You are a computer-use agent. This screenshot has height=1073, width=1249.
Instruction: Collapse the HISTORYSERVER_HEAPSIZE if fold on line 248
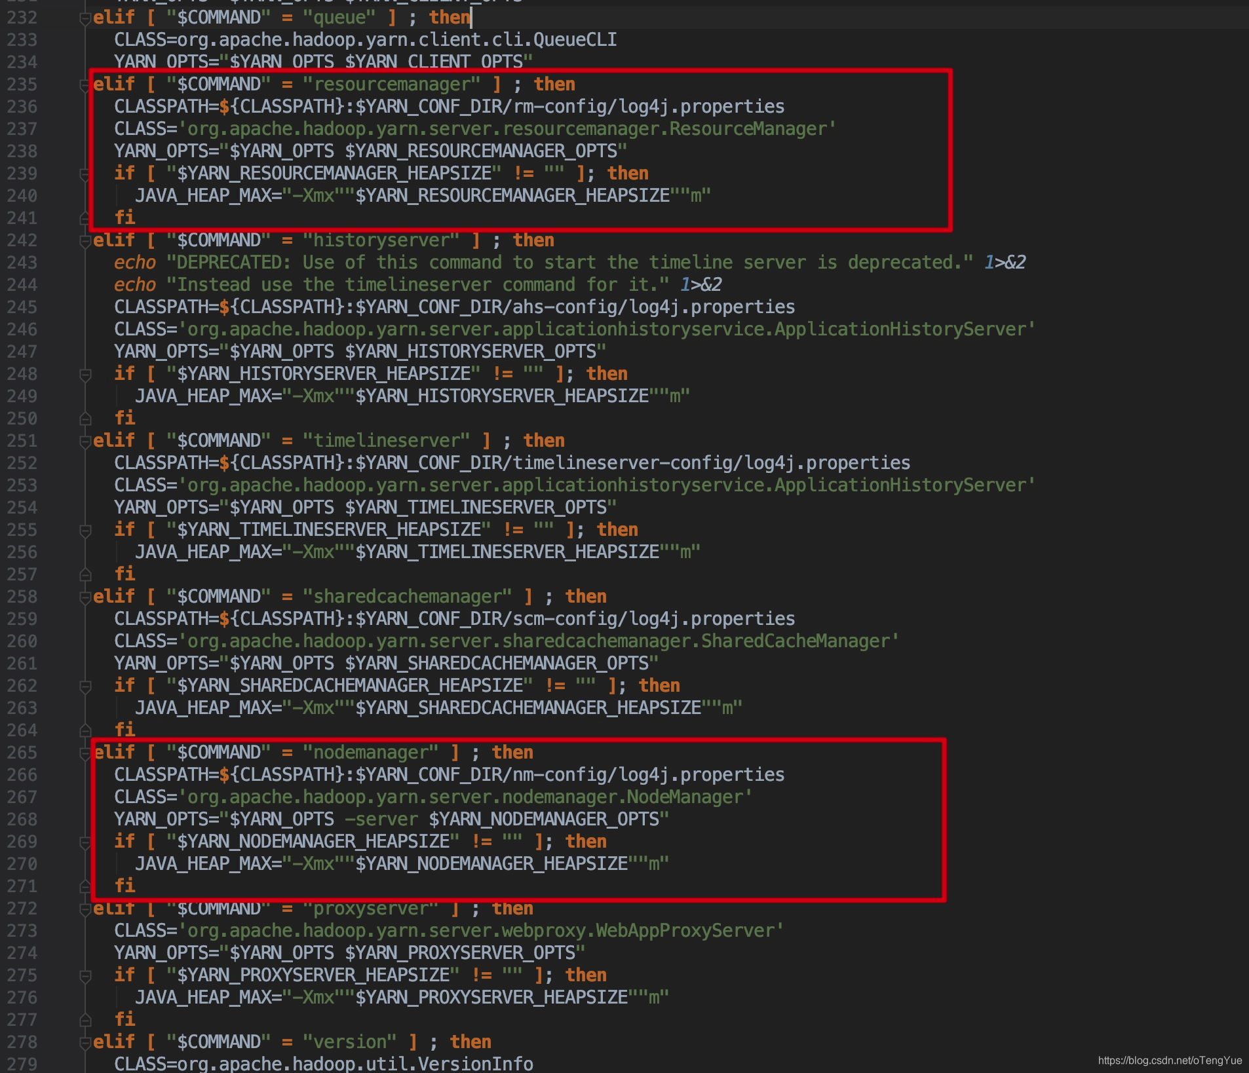(85, 375)
